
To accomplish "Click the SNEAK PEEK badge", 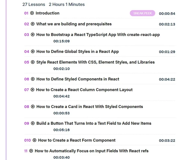I will (x=142, y=13).
